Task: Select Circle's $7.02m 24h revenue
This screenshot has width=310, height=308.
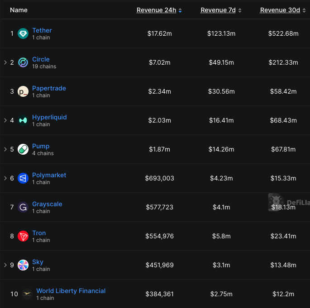Action: pyautogui.click(x=160, y=62)
